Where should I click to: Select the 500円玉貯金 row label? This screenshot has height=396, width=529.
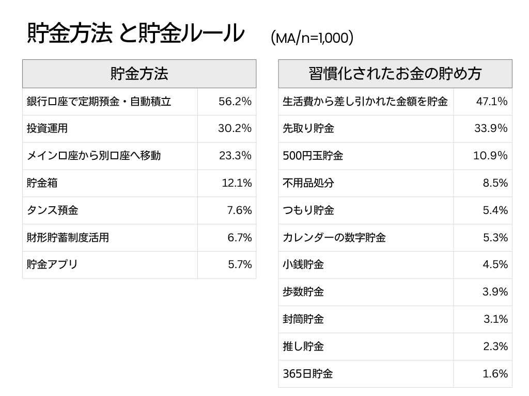click(313, 156)
